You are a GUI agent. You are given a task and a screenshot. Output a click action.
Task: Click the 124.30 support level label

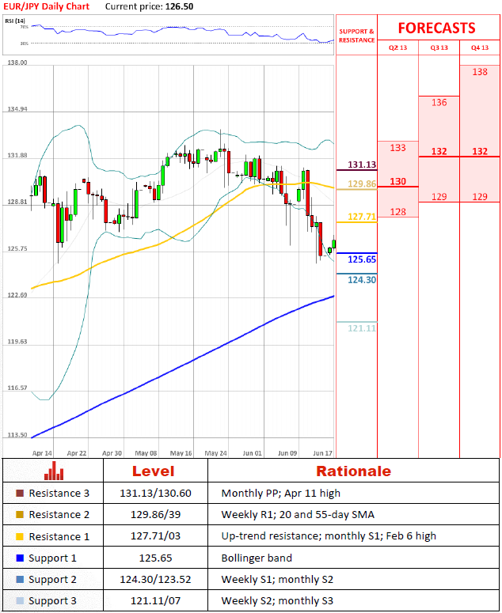pos(362,280)
